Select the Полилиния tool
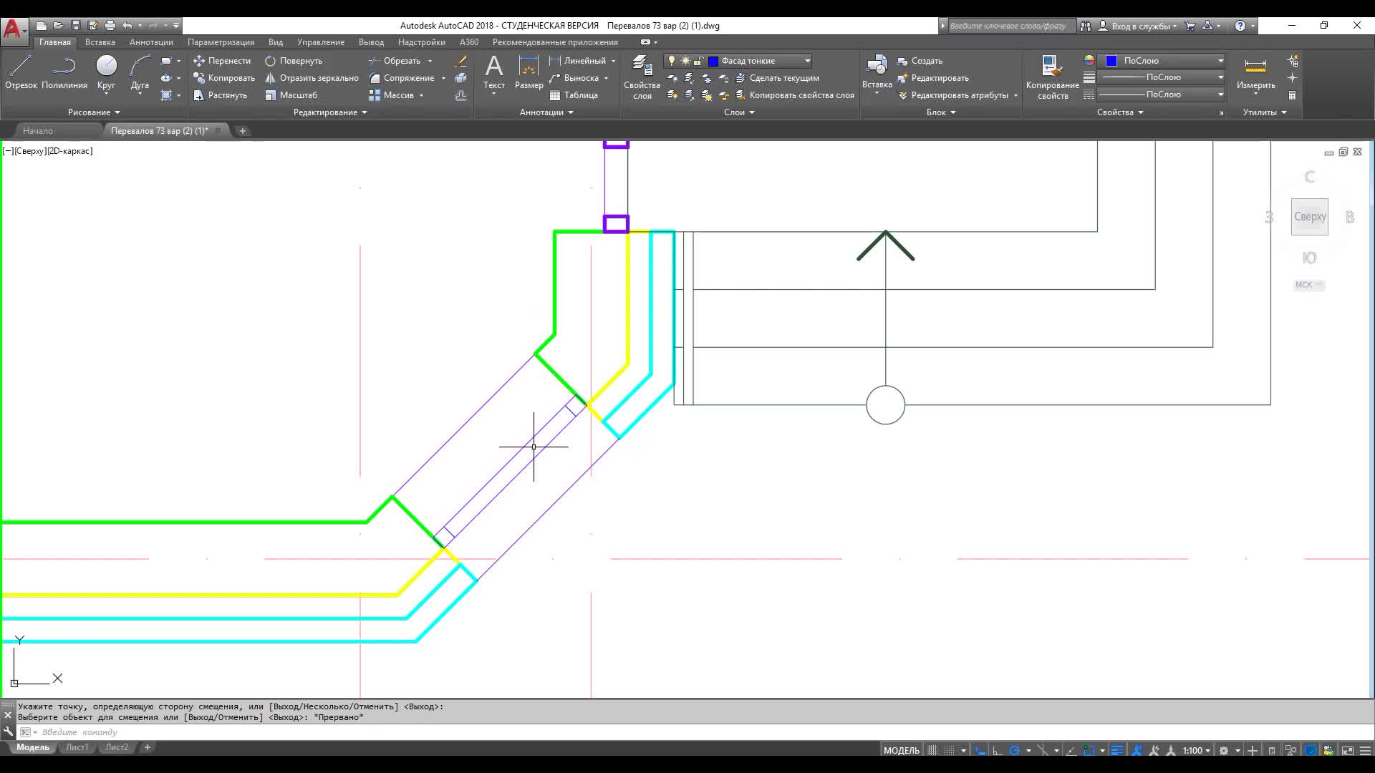Image resolution: width=1375 pixels, height=773 pixels. pyautogui.click(x=64, y=73)
